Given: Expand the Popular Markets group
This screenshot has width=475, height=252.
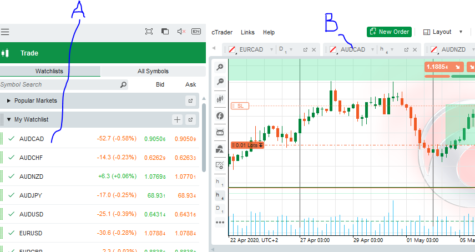Looking at the screenshot, I should tap(9, 101).
